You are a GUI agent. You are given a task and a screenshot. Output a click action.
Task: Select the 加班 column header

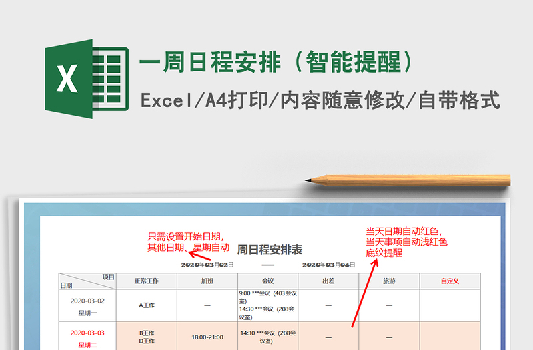(x=207, y=281)
